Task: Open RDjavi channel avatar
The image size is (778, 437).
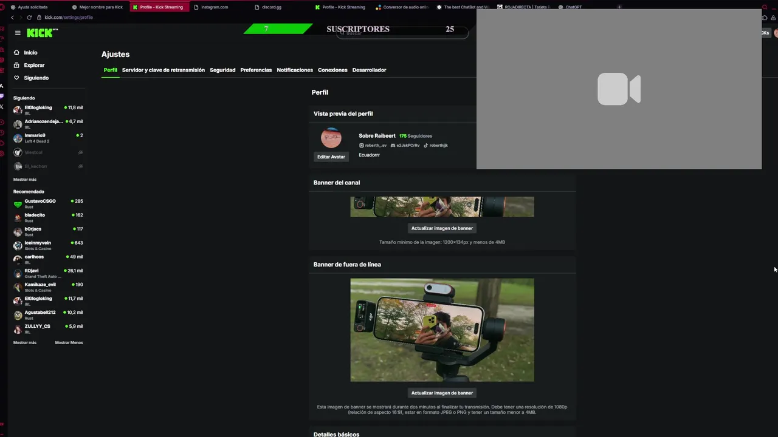Action: (x=18, y=273)
